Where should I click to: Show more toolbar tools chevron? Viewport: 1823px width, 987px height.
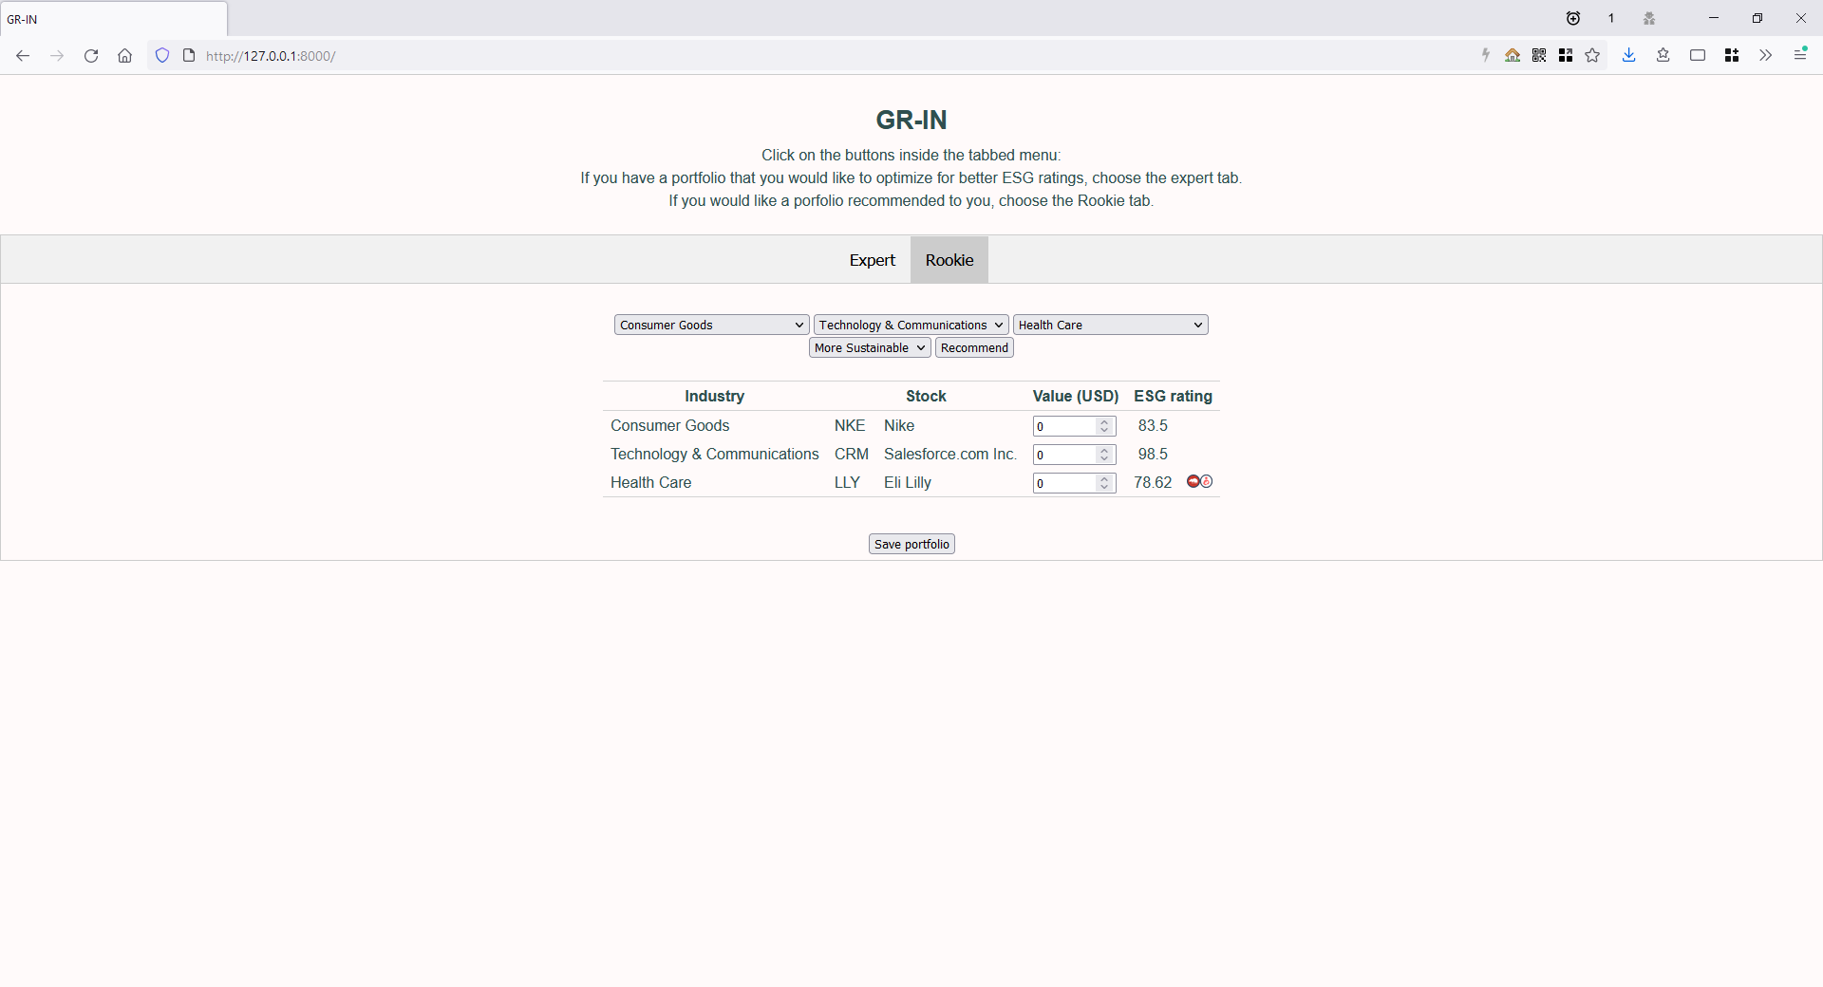(1766, 56)
